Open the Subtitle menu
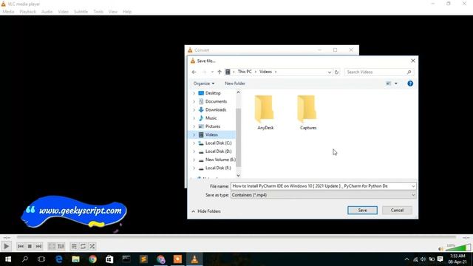This screenshot has width=473, height=266. 81,12
